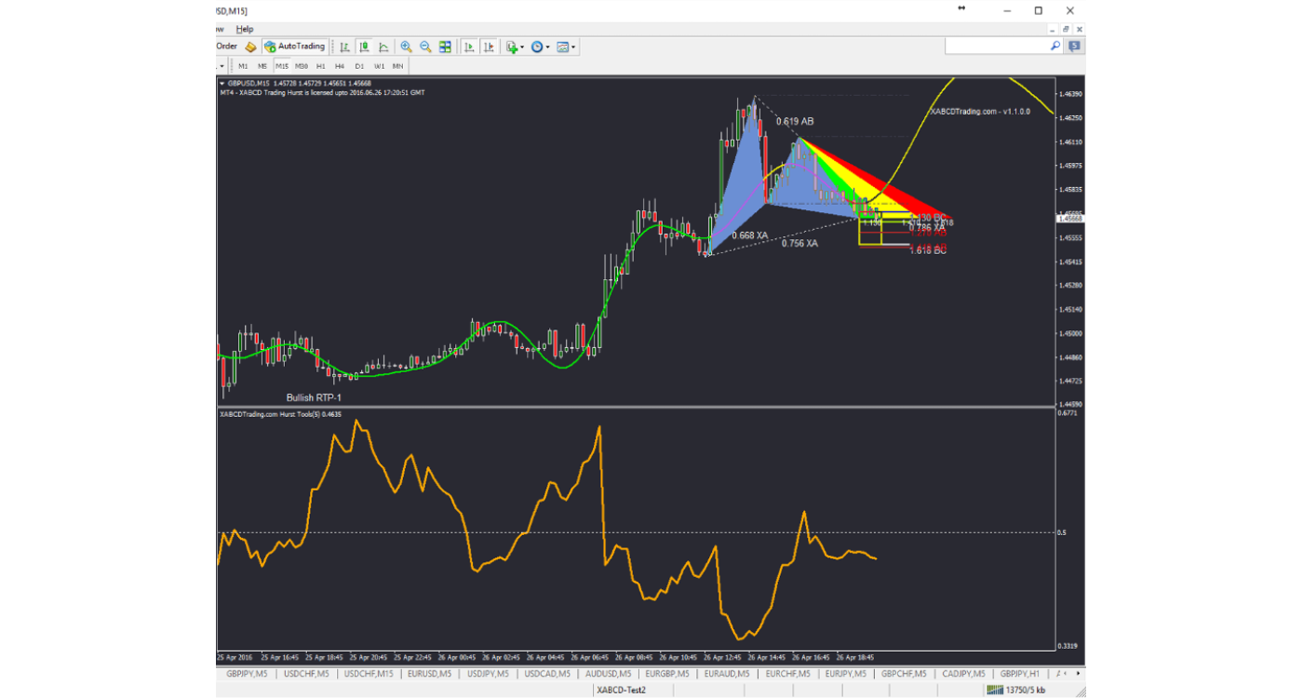
Task: Tile the chart windows
Action: pos(445,46)
